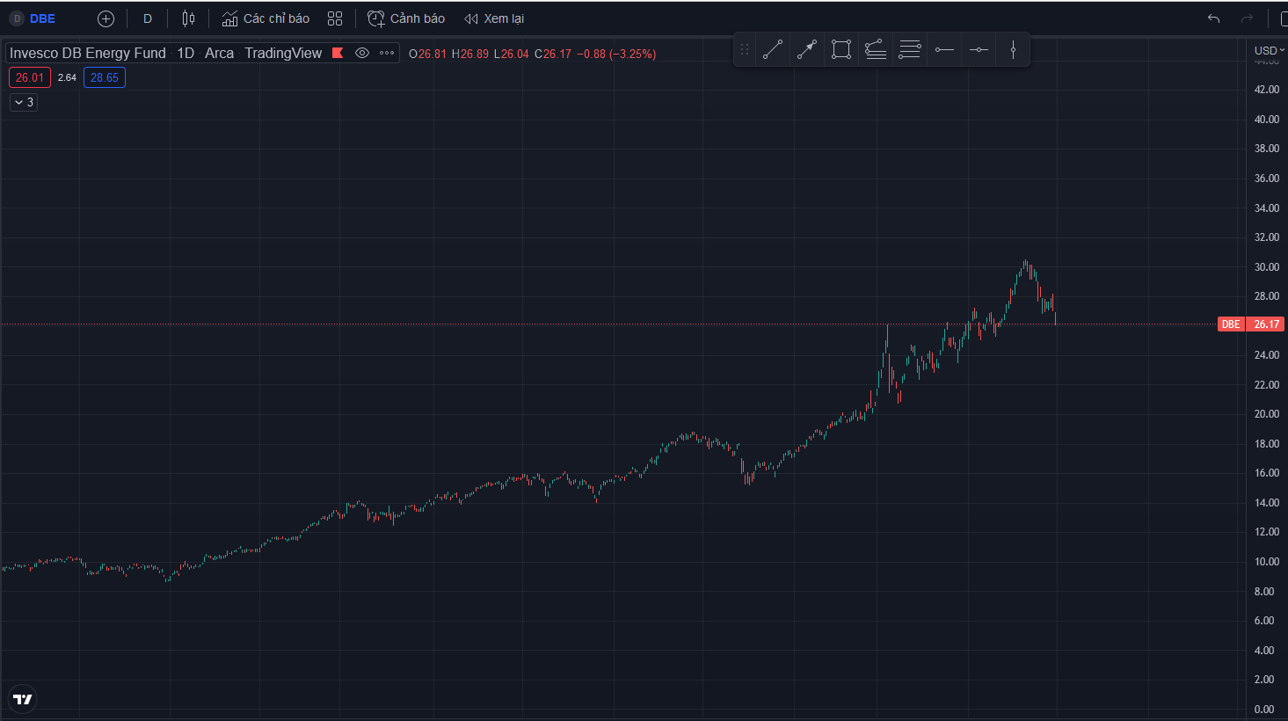1288x721 pixels.
Task: Select the Trend Line drawing tool
Action: 773,50
